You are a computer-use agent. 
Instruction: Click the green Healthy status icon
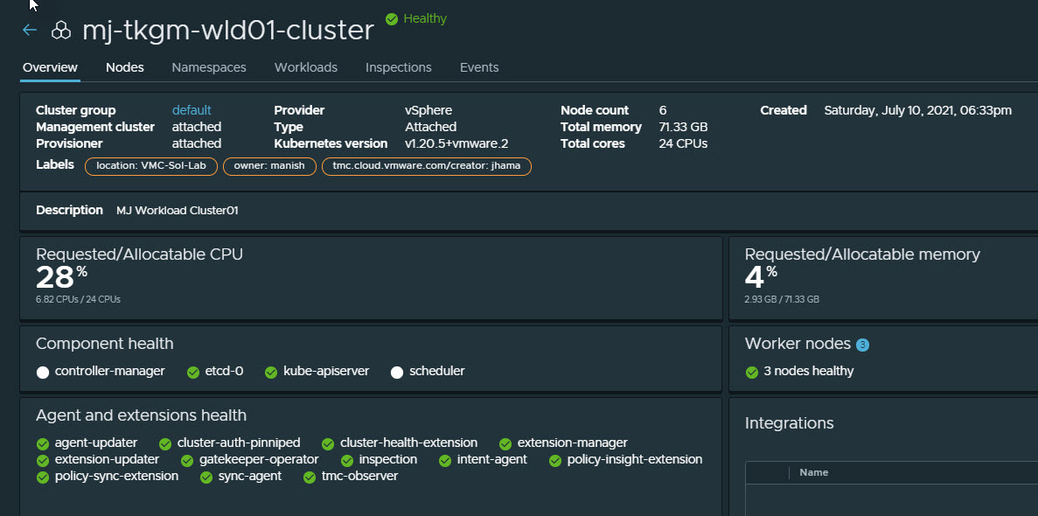(392, 18)
